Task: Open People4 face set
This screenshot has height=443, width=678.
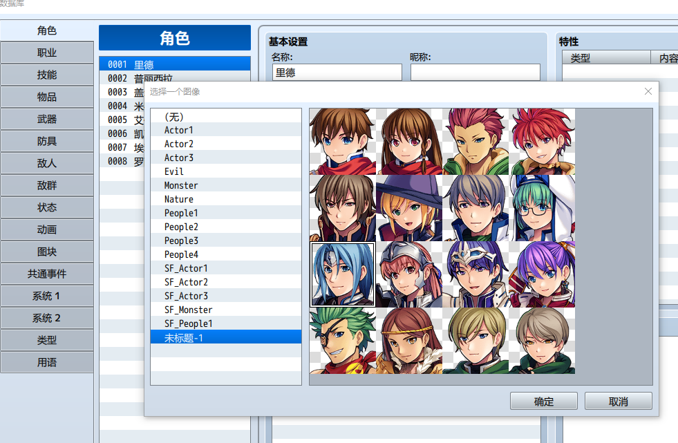Action: point(226,254)
